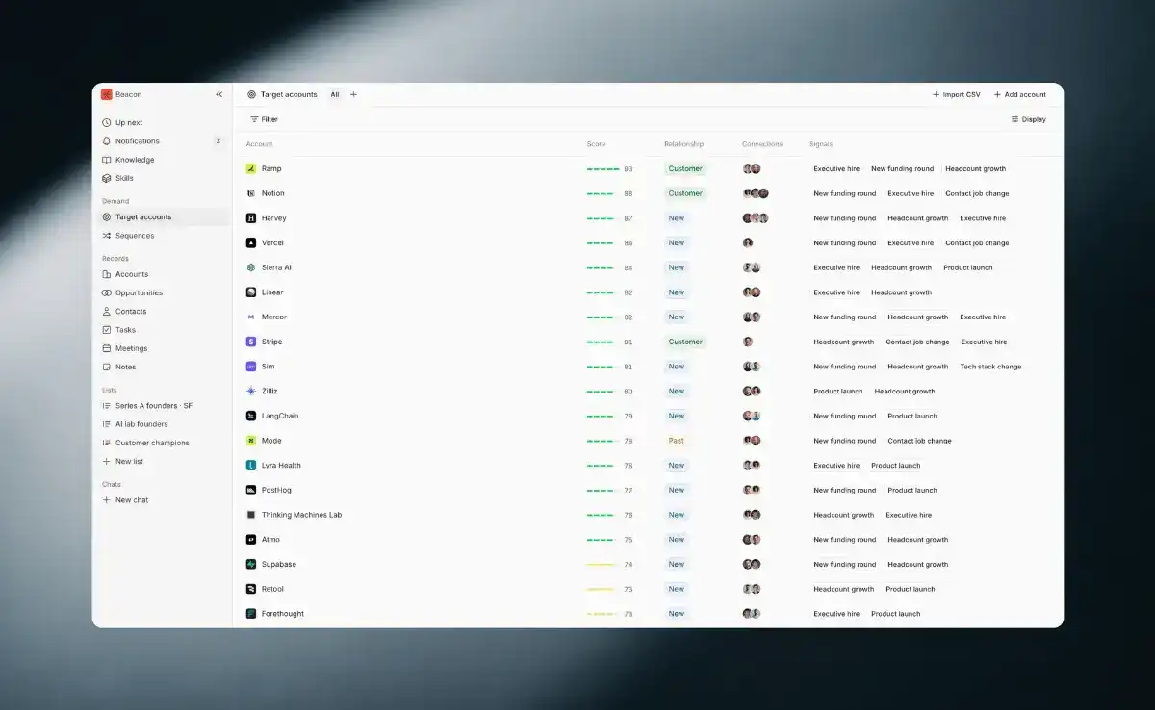This screenshot has width=1155, height=710.
Task: Click the Customer badge in the Notion row
Action: point(685,193)
